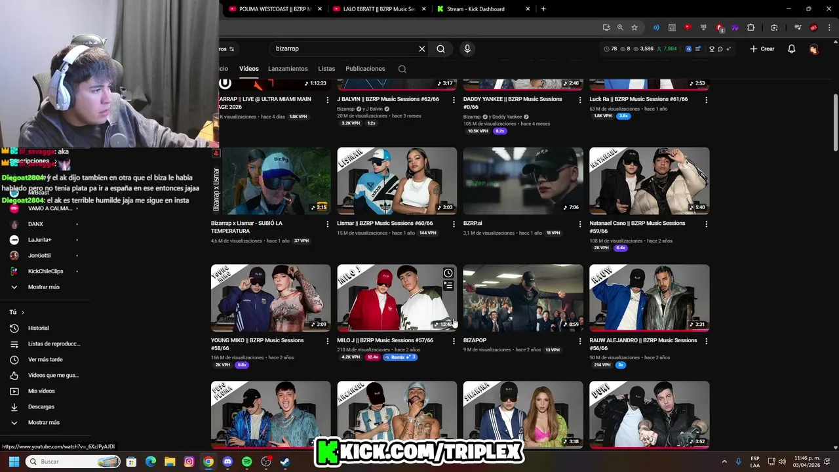Viewport: 839px width, 472px height.
Task: Open options for RAUW ALEJANDRO Sessions video
Action: click(x=706, y=342)
